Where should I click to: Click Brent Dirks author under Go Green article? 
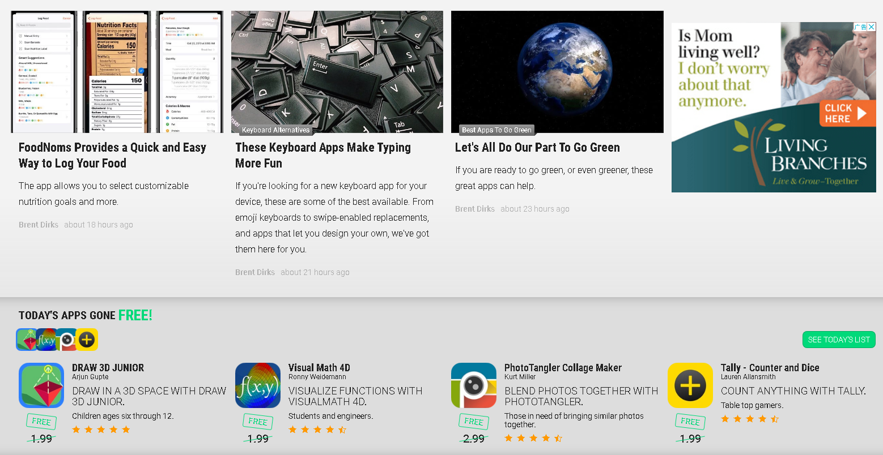[x=475, y=209]
